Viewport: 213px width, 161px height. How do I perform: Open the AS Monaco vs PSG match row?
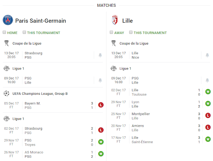pos(53,154)
